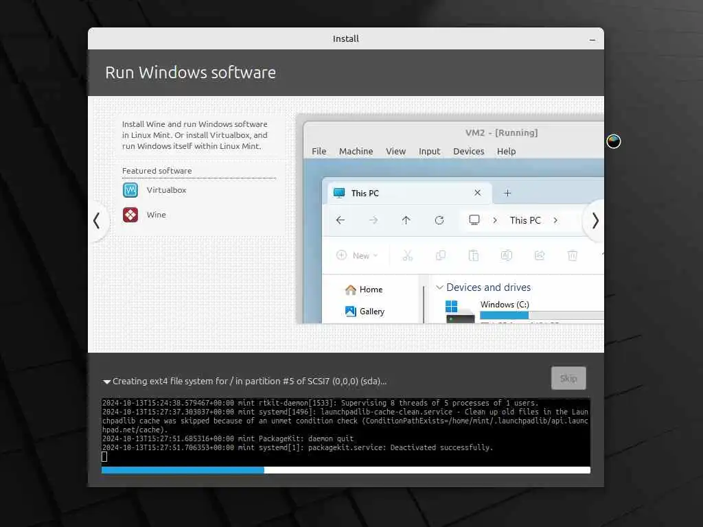Open the Help menu in VM2 slide

pos(506,152)
